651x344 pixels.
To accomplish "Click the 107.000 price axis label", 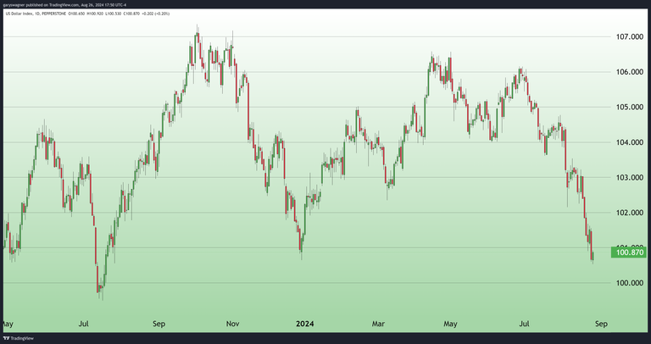I will 627,37.
